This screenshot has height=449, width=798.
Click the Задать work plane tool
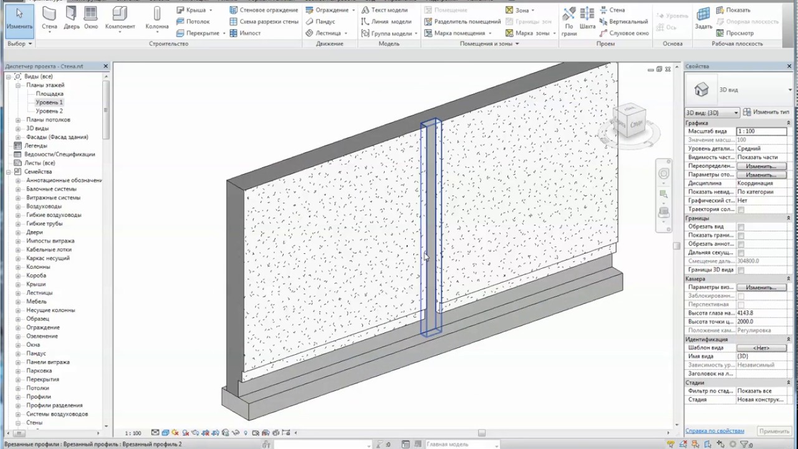click(x=703, y=20)
